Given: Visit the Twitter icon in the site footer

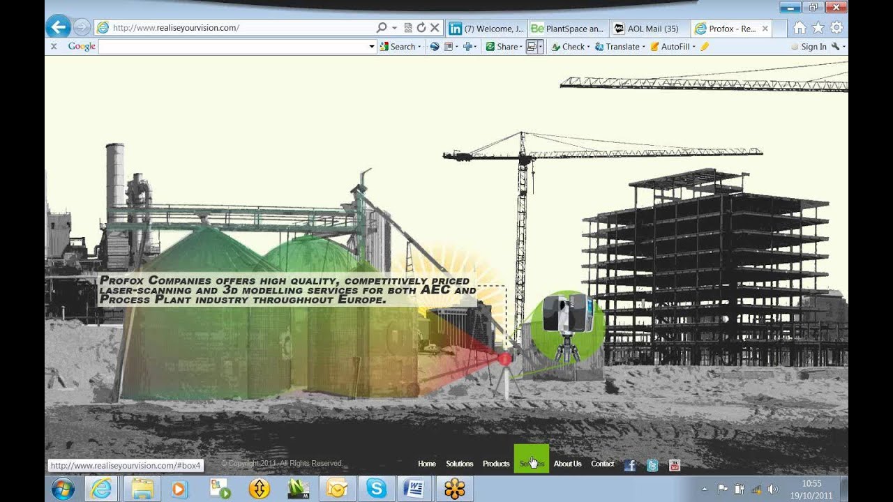Looking at the screenshot, I should (652, 465).
